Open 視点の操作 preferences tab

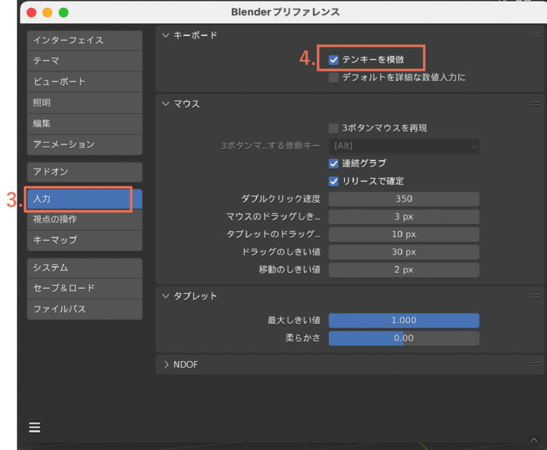coord(85,220)
